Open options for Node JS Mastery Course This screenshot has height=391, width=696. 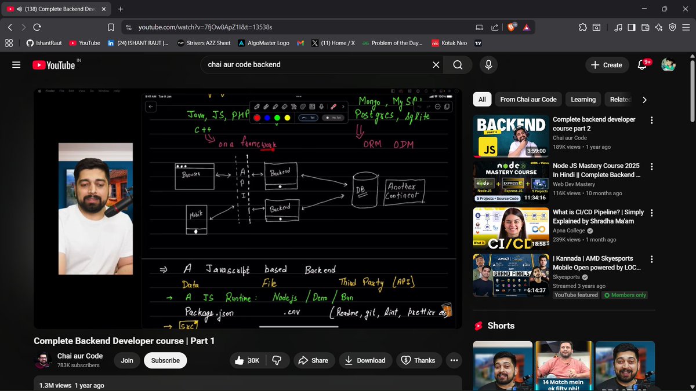pyautogui.click(x=652, y=167)
